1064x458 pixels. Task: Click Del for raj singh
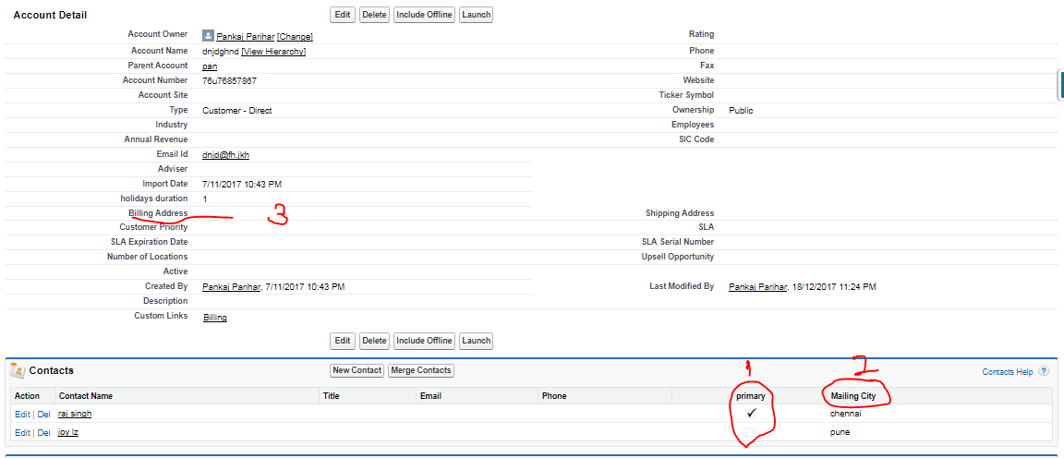tap(43, 414)
